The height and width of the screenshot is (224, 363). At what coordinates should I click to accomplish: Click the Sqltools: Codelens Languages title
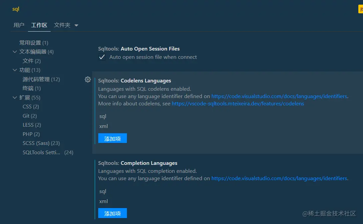[135, 81]
